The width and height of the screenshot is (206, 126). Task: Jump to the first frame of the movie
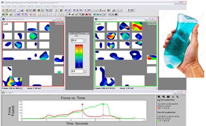(x=74, y=10)
